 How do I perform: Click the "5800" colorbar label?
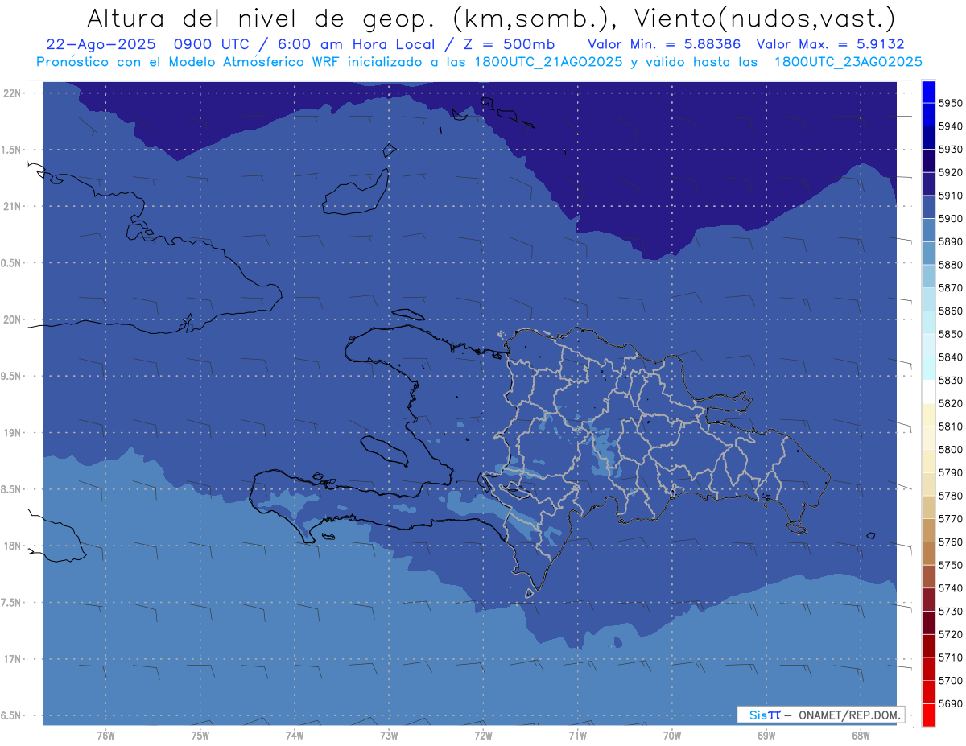(x=950, y=450)
